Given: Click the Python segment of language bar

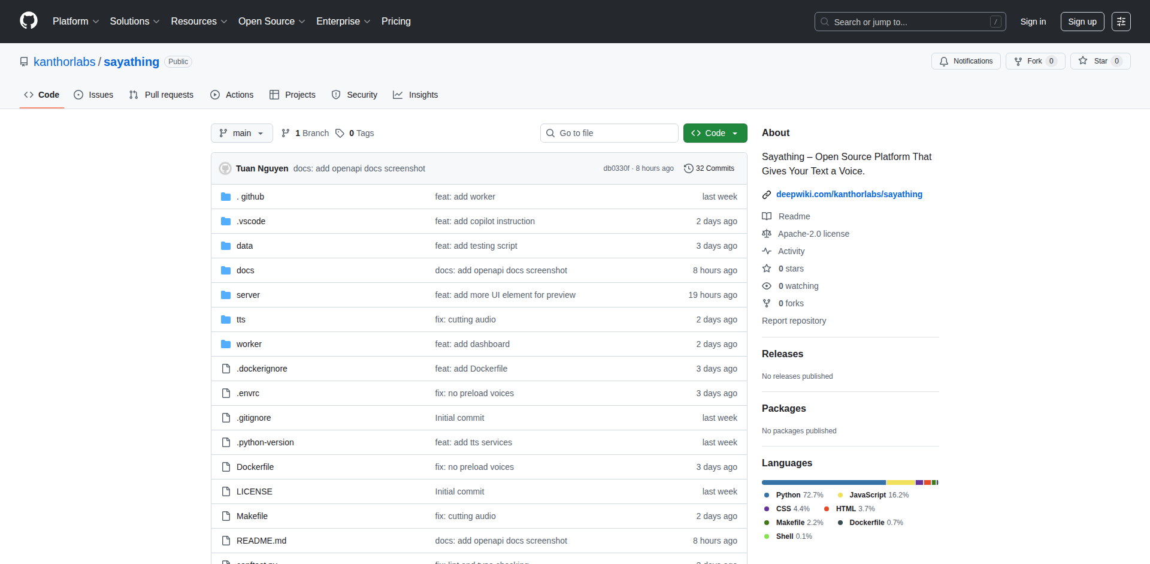Looking at the screenshot, I should click(824, 482).
